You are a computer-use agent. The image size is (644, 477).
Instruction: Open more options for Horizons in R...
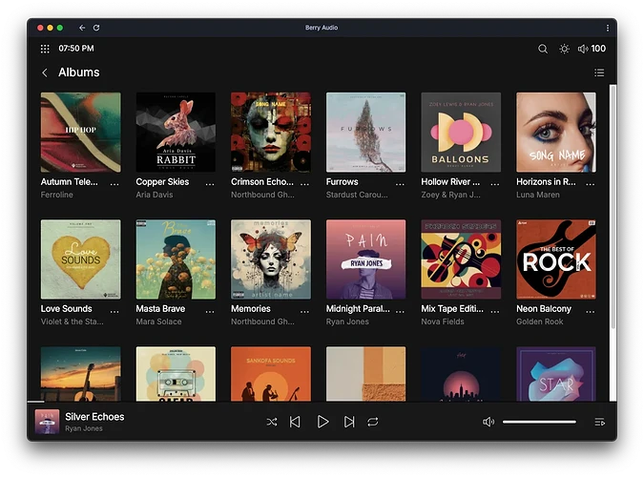591,184
